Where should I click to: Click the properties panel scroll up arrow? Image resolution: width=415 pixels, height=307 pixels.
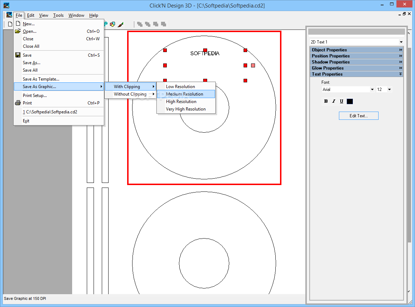point(409,33)
